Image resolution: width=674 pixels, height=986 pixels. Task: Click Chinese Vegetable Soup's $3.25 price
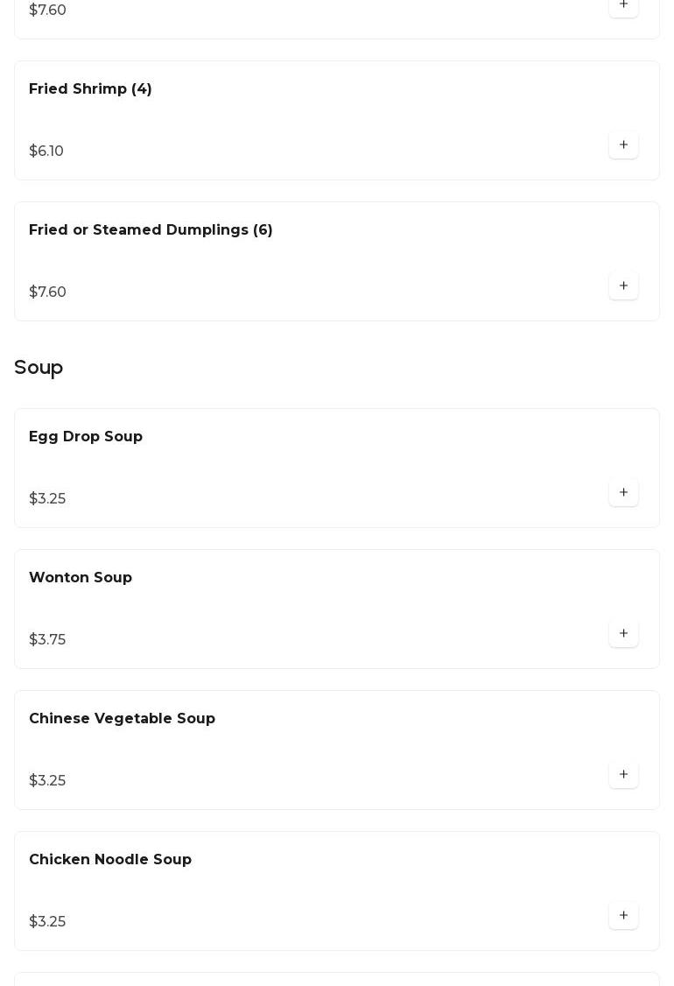(47, 780)
